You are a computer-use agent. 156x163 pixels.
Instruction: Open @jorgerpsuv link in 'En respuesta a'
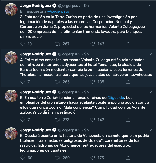click(x=58, y=11)
